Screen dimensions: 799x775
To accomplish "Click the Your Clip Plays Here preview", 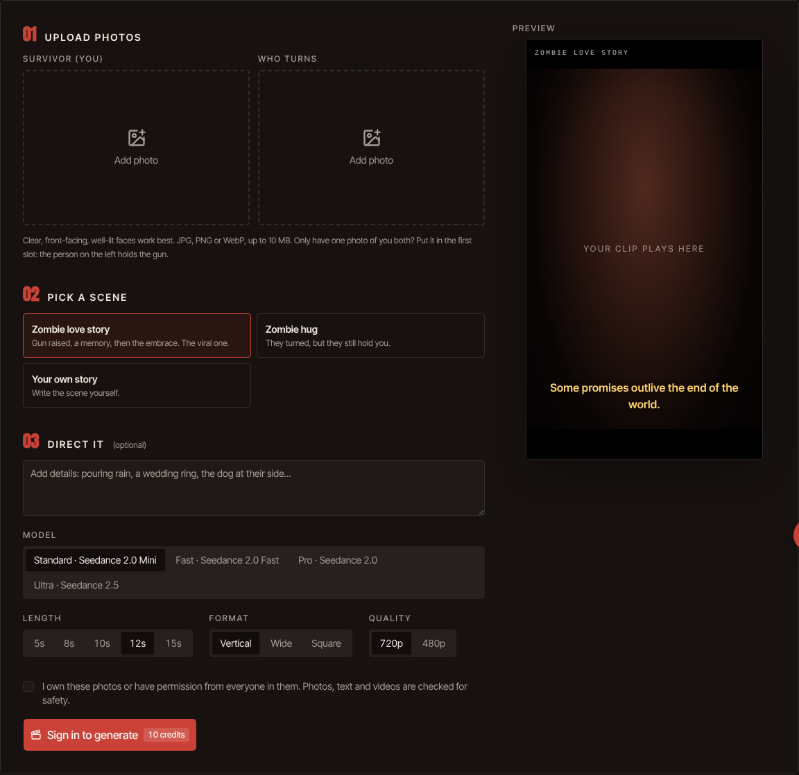I will [644, 248].
